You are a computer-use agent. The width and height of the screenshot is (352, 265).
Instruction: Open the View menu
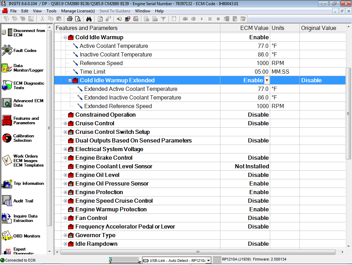(37, 11)
